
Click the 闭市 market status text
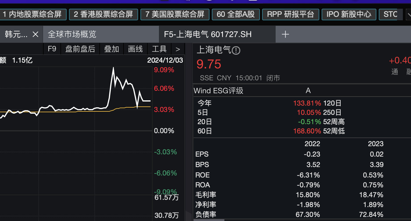pos(273,78)
